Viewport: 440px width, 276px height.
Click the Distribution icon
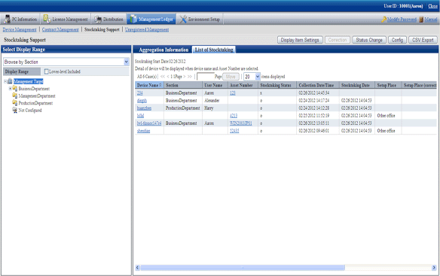pyautogui.click(x=98, y=19)
